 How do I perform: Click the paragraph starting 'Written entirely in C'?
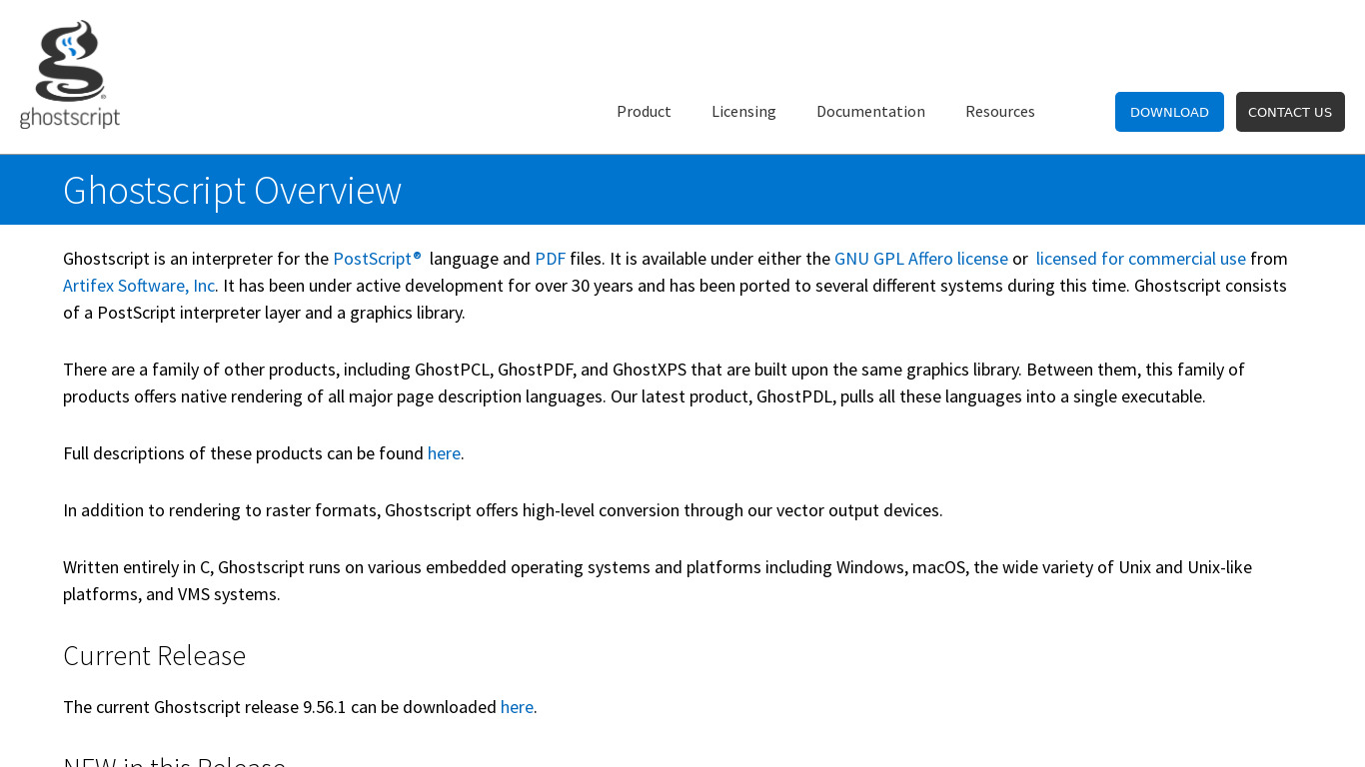pyautogui.click(x=658, y=580)
